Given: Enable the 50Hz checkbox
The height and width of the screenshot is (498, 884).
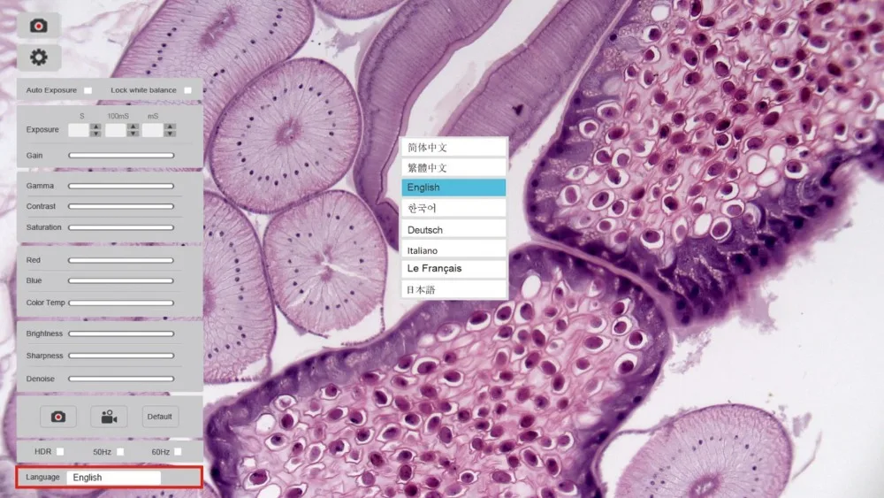Looking at the screenshot, I should click(120, 452).
